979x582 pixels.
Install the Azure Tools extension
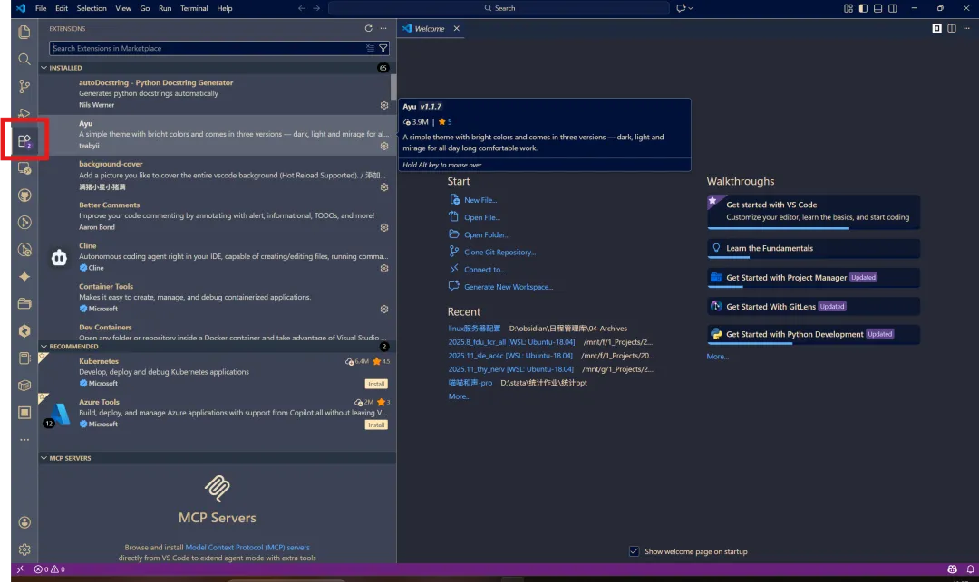tap(376, 425)
